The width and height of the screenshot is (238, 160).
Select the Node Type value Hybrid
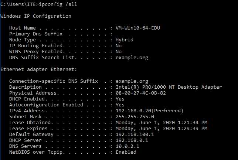point(125,40)
